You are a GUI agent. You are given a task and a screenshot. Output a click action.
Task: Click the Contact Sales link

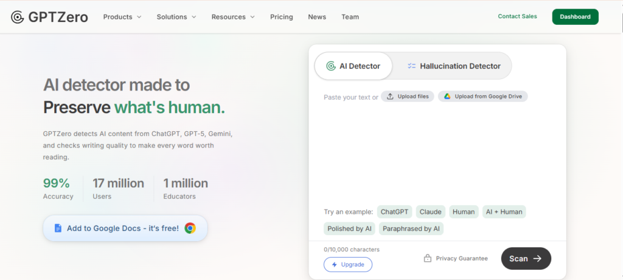click(x=517, y=16)
